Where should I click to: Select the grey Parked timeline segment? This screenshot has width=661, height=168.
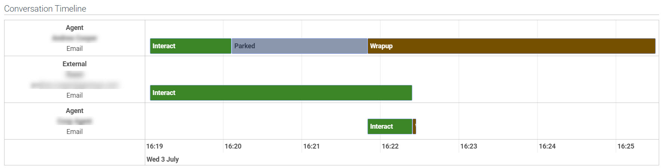(299, 46)
